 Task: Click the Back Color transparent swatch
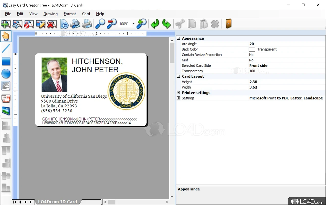tap(252, 49)
